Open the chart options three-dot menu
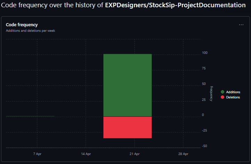 pyautogui.click(x=241, y=25)
